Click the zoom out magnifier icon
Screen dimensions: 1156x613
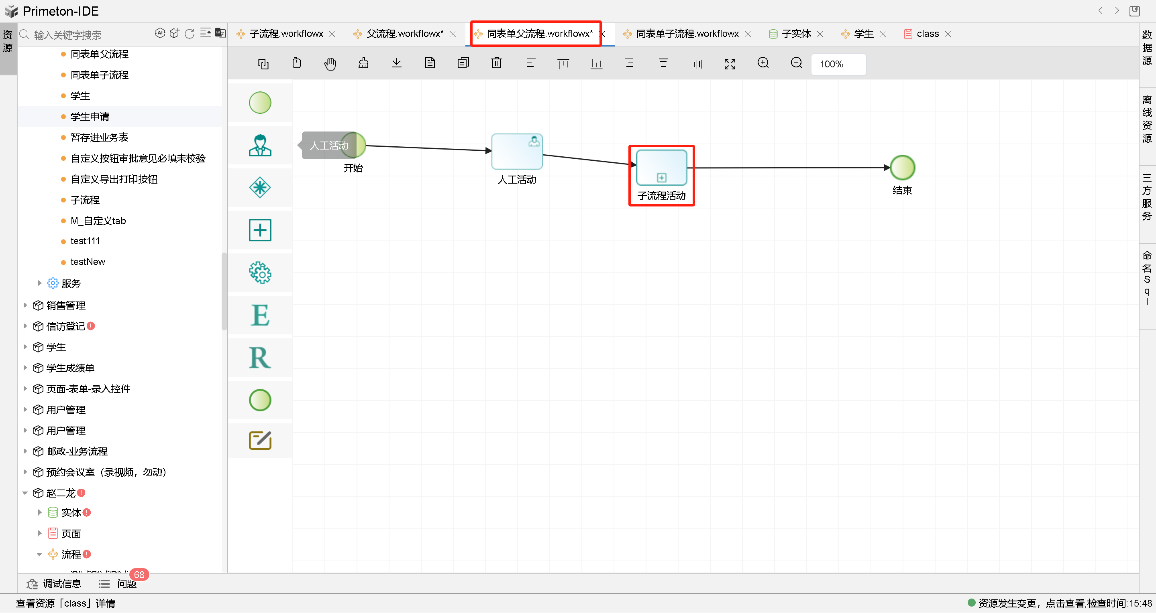(796, 63)
